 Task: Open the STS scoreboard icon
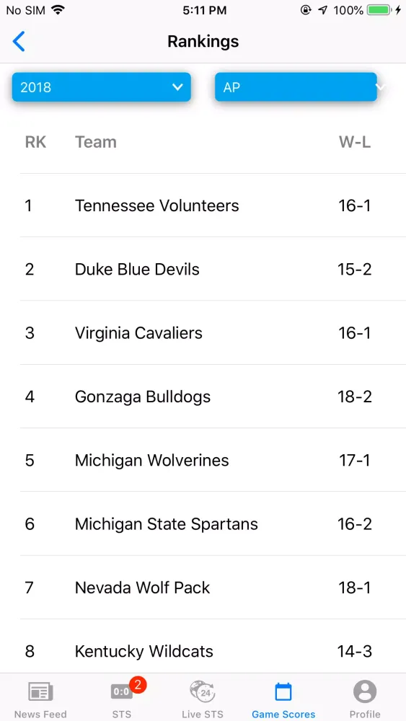(x=121, y=691)
